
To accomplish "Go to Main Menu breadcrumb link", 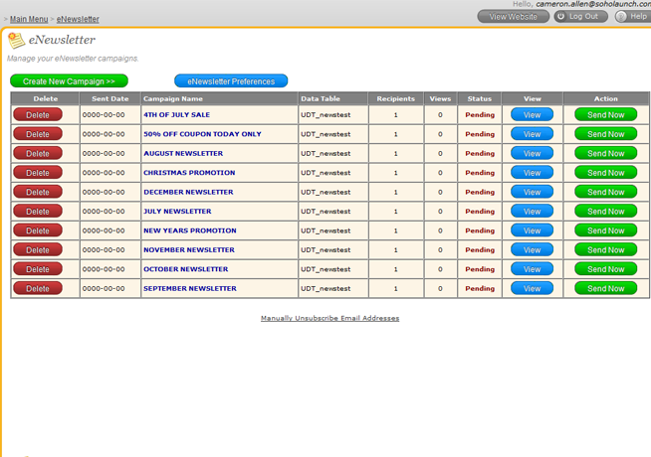I will 29,19.
